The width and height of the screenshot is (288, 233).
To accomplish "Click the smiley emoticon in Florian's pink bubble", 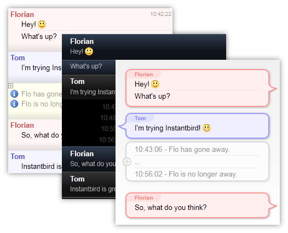I will pos(155,84).
